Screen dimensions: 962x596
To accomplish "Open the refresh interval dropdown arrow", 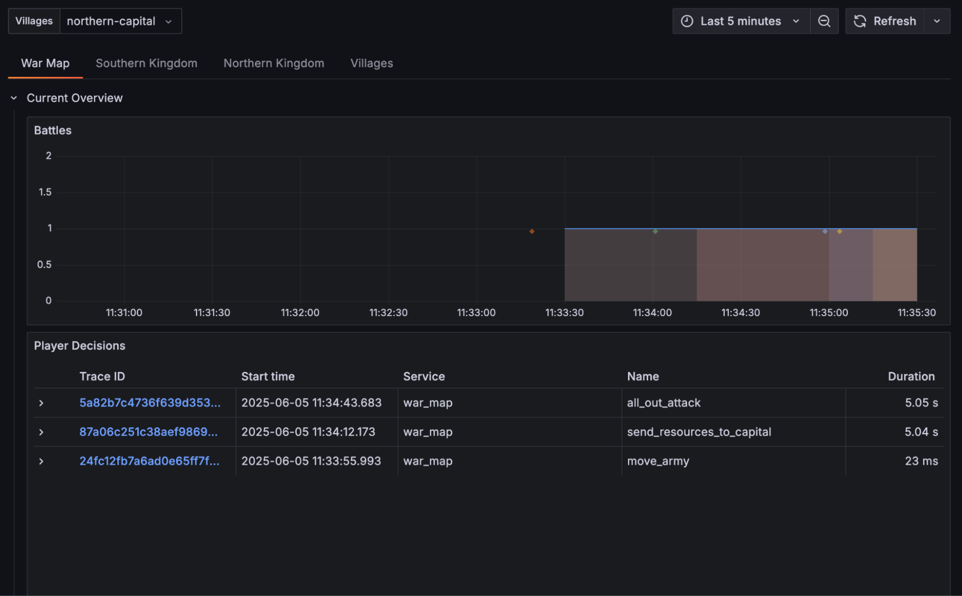I will point(936,21).
